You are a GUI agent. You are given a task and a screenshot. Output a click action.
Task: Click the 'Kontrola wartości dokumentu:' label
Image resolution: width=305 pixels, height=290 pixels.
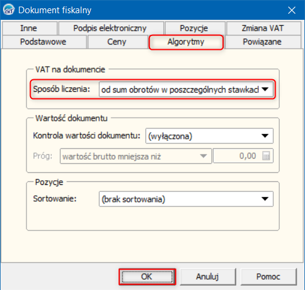click(x=86, y=136)
